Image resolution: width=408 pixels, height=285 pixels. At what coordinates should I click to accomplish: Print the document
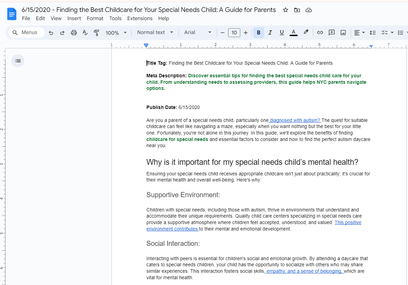pyautogui.click(x=74, y=32)
